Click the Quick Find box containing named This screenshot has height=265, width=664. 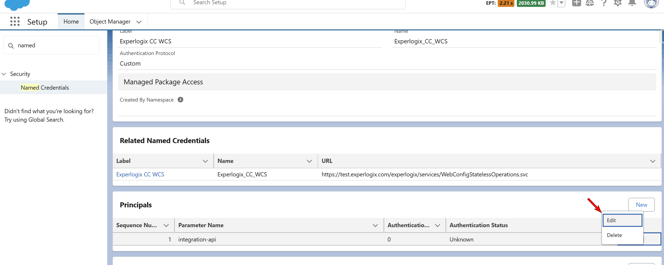click(51, 45)
